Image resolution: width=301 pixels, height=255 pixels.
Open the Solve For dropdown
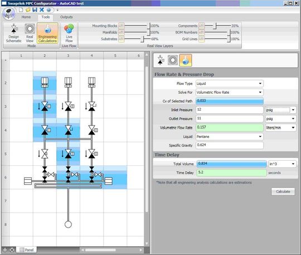pyautogui.click(x=230, y=93)
